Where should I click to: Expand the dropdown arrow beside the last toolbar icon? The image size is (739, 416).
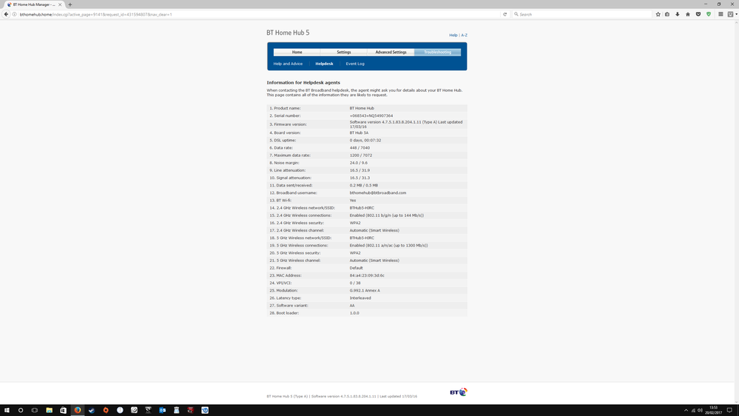point(736,14)
